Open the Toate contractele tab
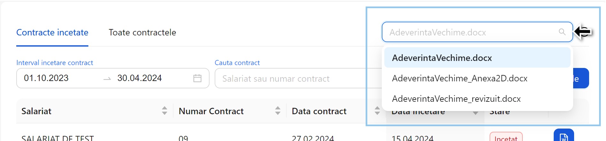Image resolution: width=606 pixels, height=141 pixels. pos(142,33)
